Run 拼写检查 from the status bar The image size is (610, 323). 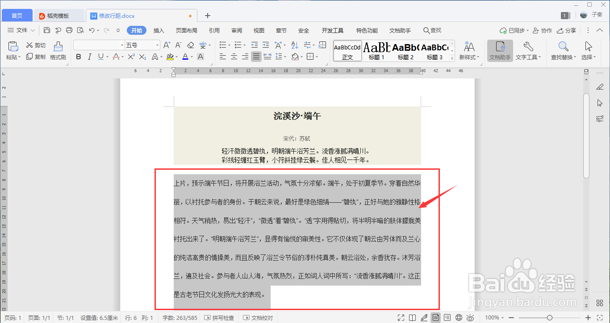[220, 318]
